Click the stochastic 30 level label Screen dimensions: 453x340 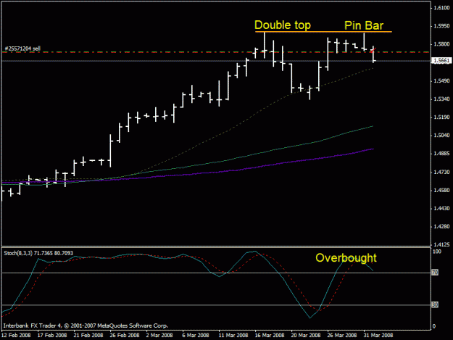pyautogui.click(x=435, y=304)
